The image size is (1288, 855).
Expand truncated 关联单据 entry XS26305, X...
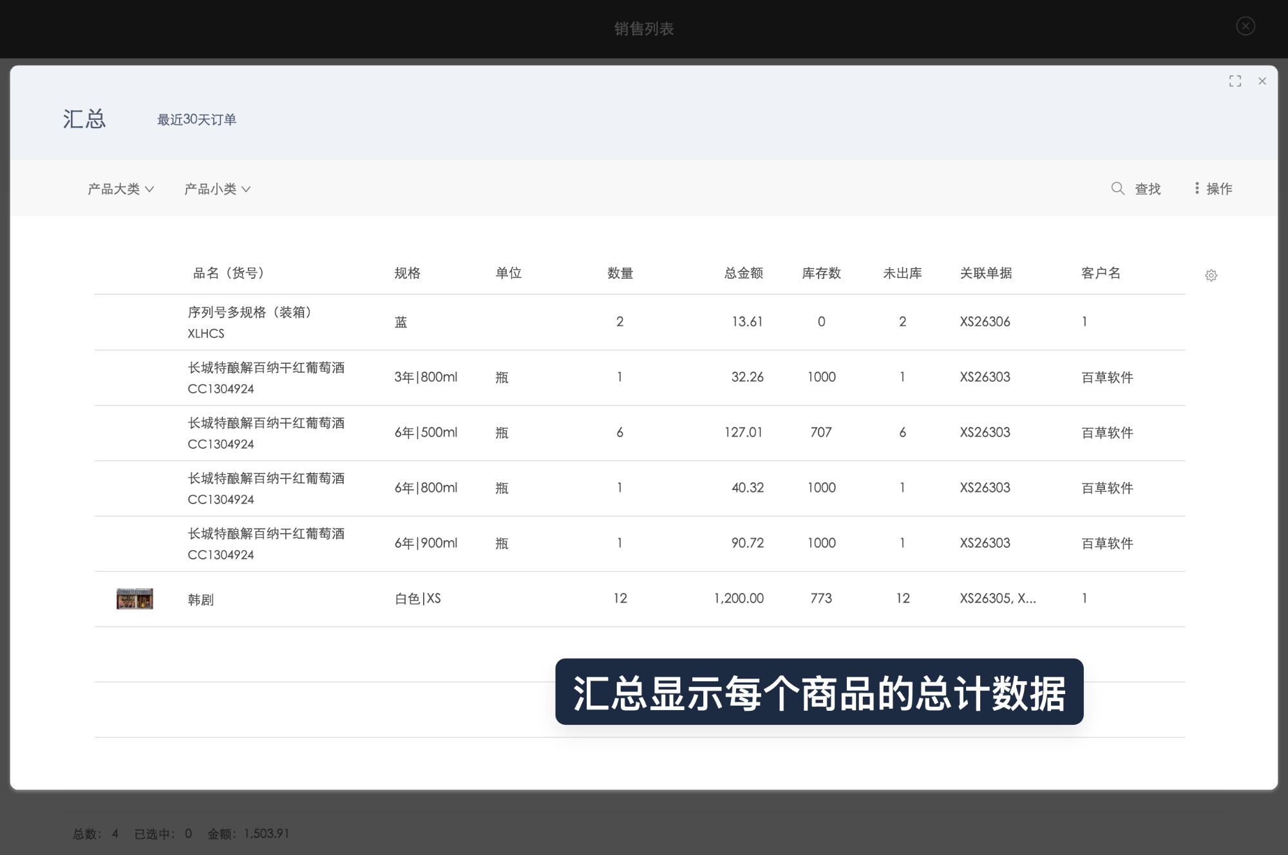[x=999, y=598]
